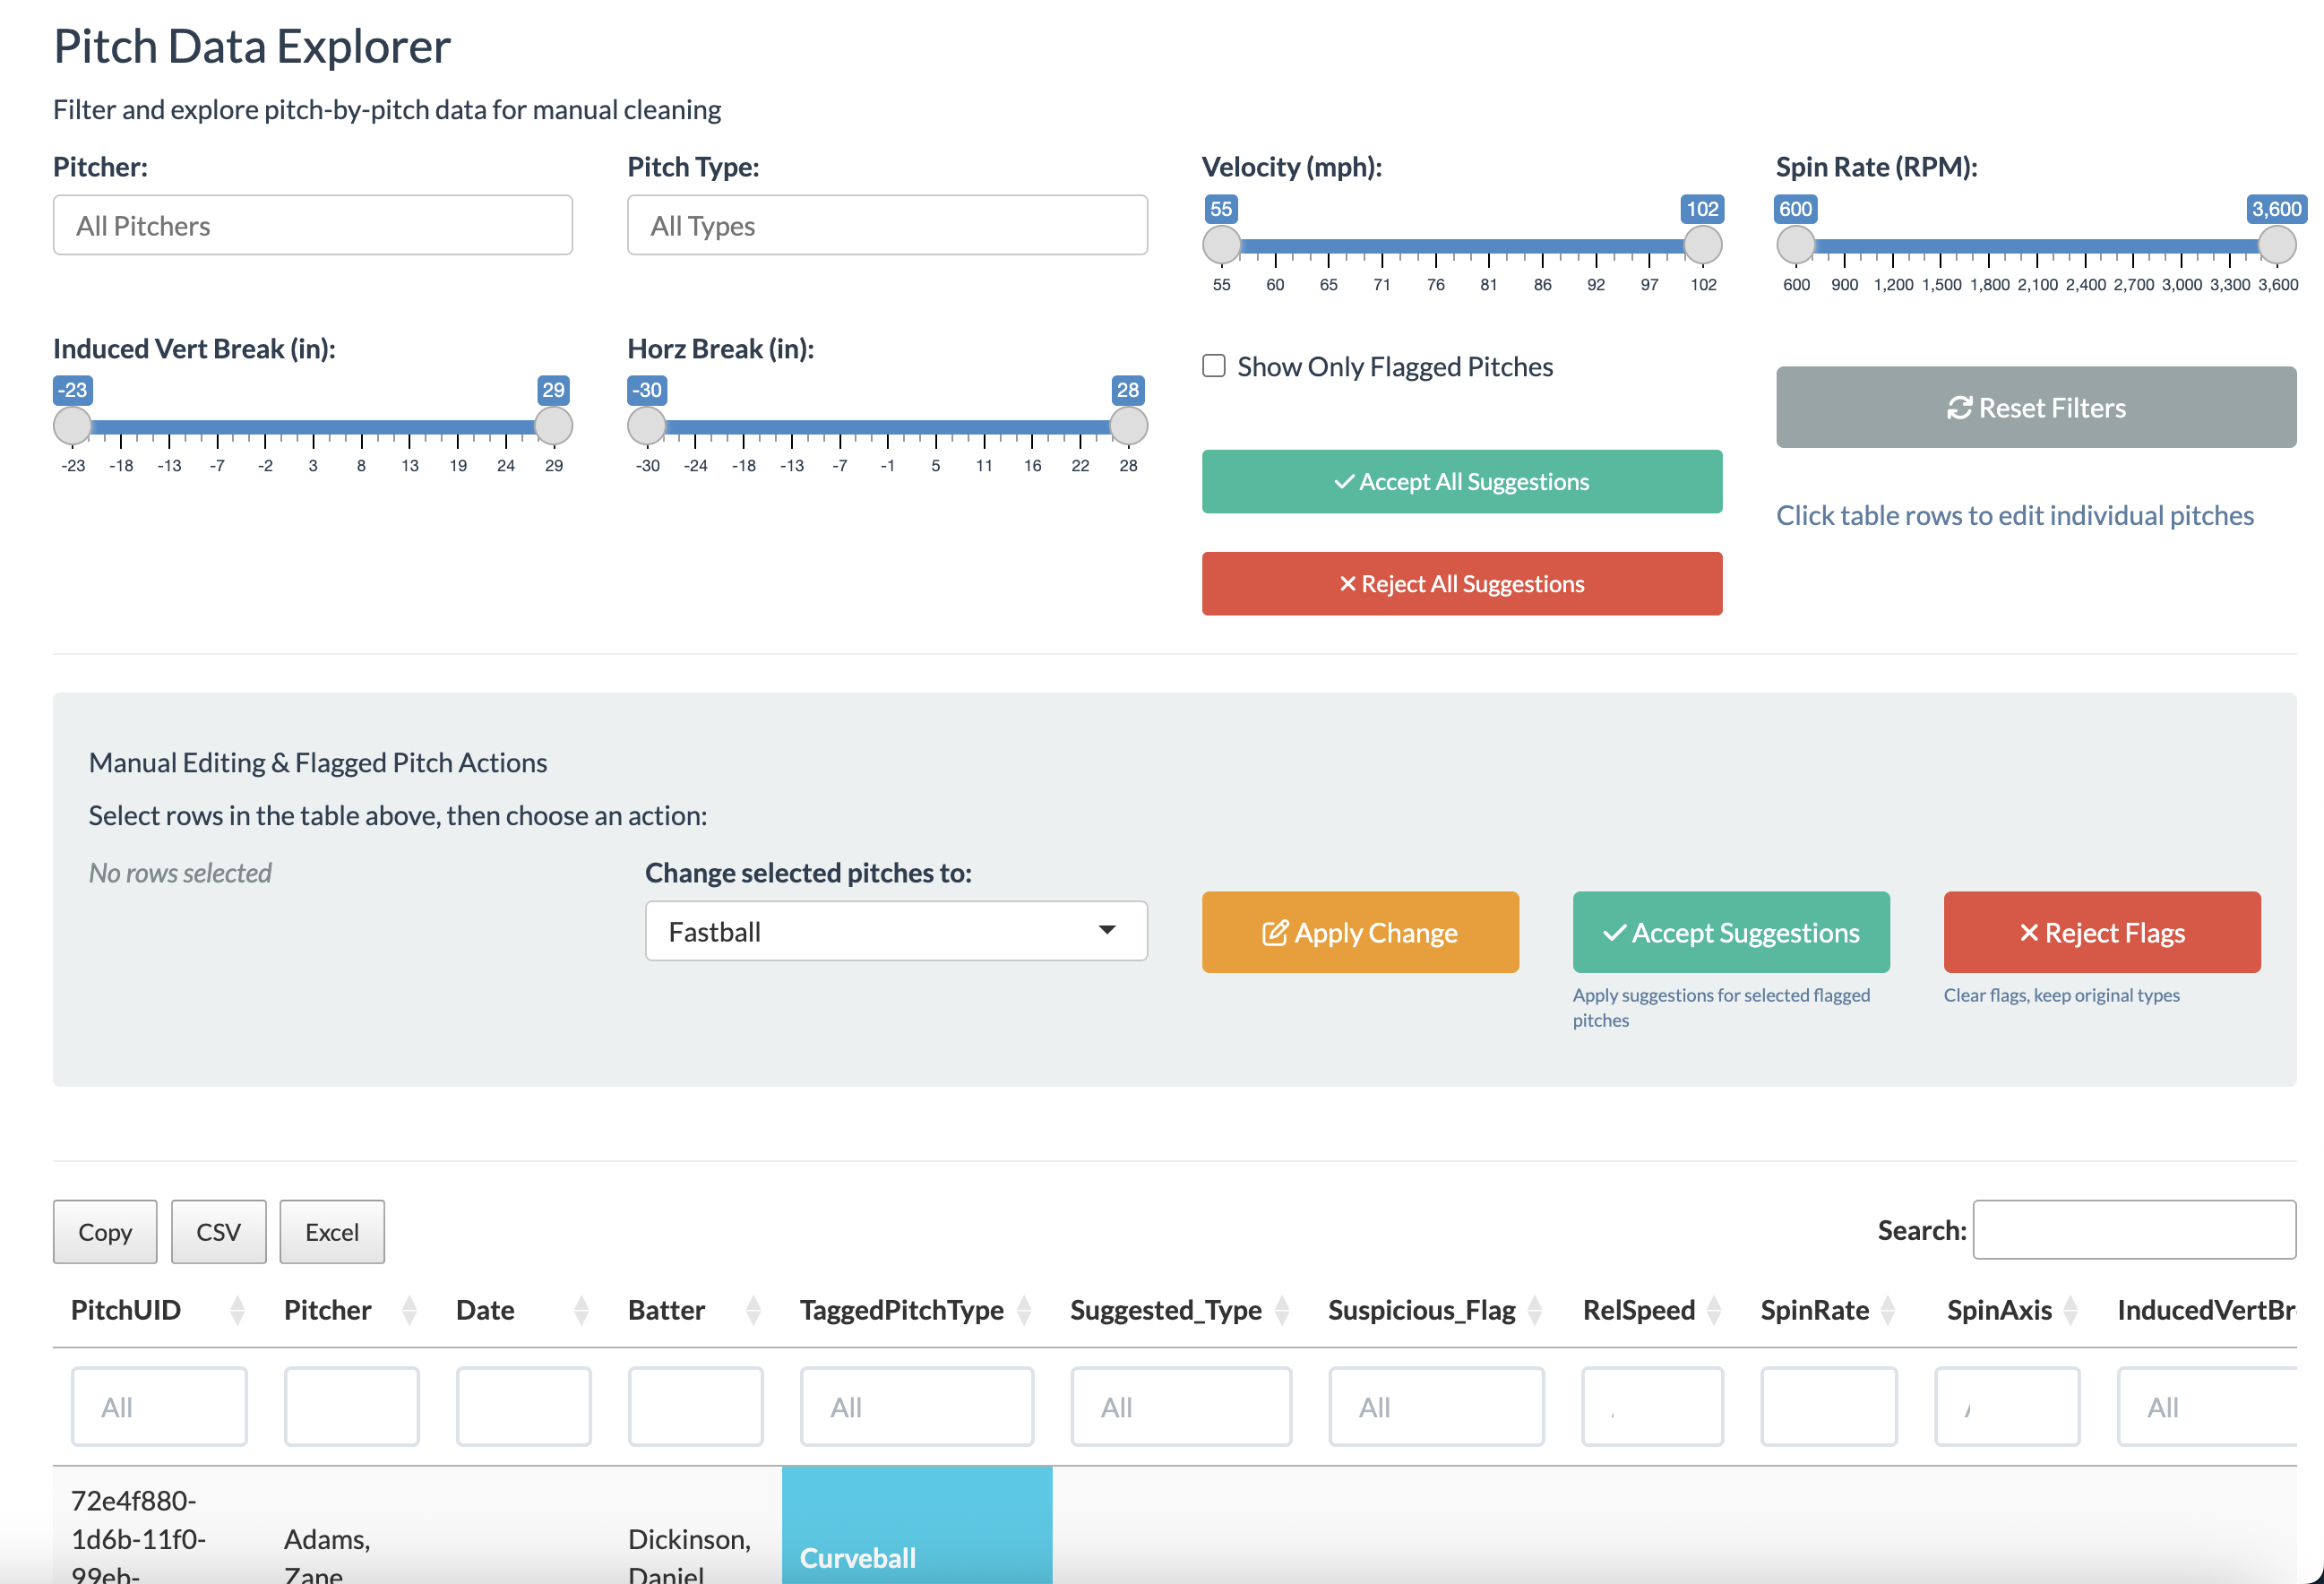The width and height of the screenshot is (2324, 1584).
Task: Click the checkmark icon in Accept All Suggestions
Action: coord(1344,481)
